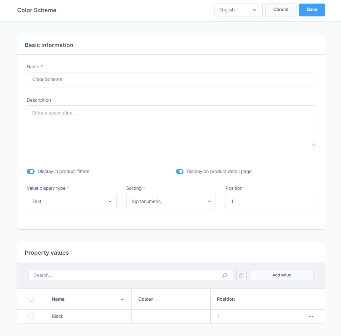The image size is (341, 336).
Task: Click the trash delete icon
Action: [x=241, y=275]
